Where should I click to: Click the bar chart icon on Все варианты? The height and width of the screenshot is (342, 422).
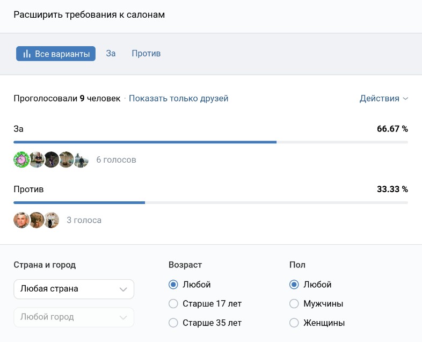pos(26,54)
